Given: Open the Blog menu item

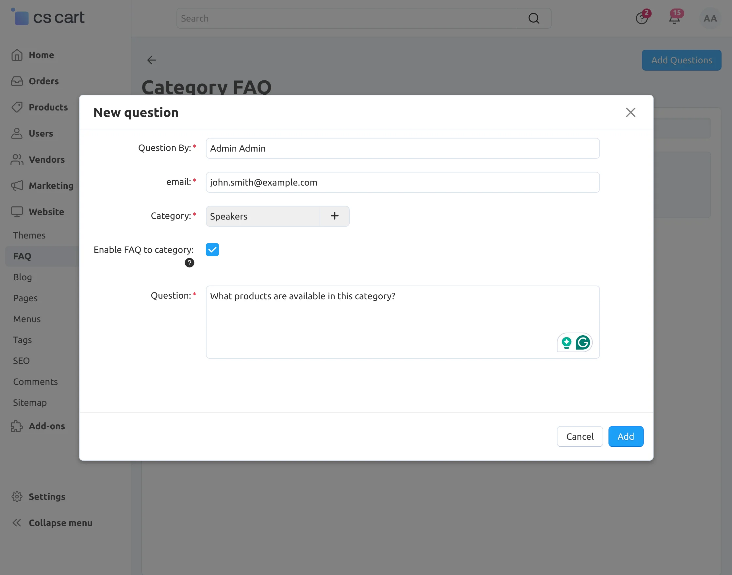Looking at the screenshot, I should tap(23, 277).
